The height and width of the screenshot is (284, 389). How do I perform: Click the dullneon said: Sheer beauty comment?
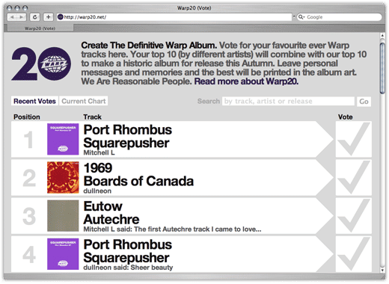128,268
